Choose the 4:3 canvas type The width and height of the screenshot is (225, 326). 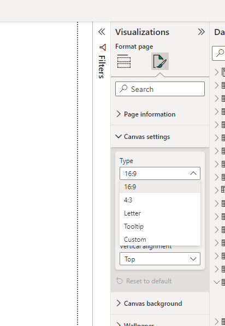pyautogui.click(x=160, y=200)
